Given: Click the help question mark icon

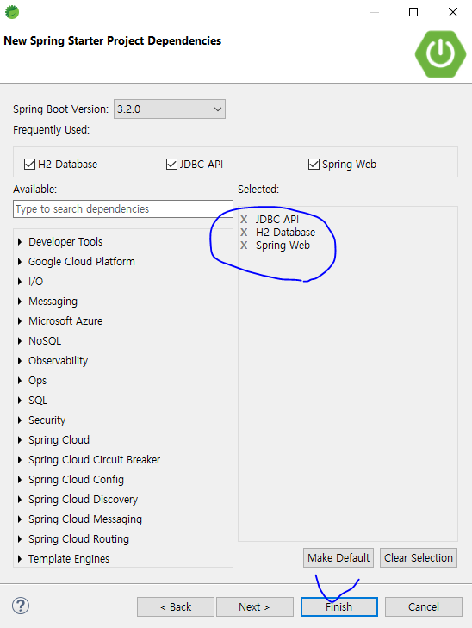Looking at the screenshot, I should click(21, 606).
